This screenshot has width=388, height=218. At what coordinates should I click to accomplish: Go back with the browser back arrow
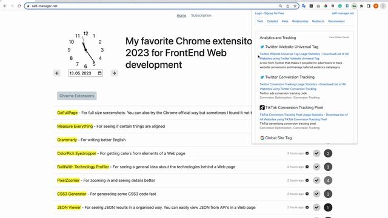(x=5, y=6)
